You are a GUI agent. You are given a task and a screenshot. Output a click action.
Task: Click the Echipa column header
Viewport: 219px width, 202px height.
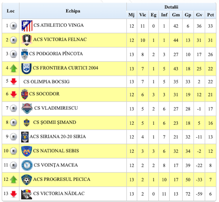[x=73, y=11]
